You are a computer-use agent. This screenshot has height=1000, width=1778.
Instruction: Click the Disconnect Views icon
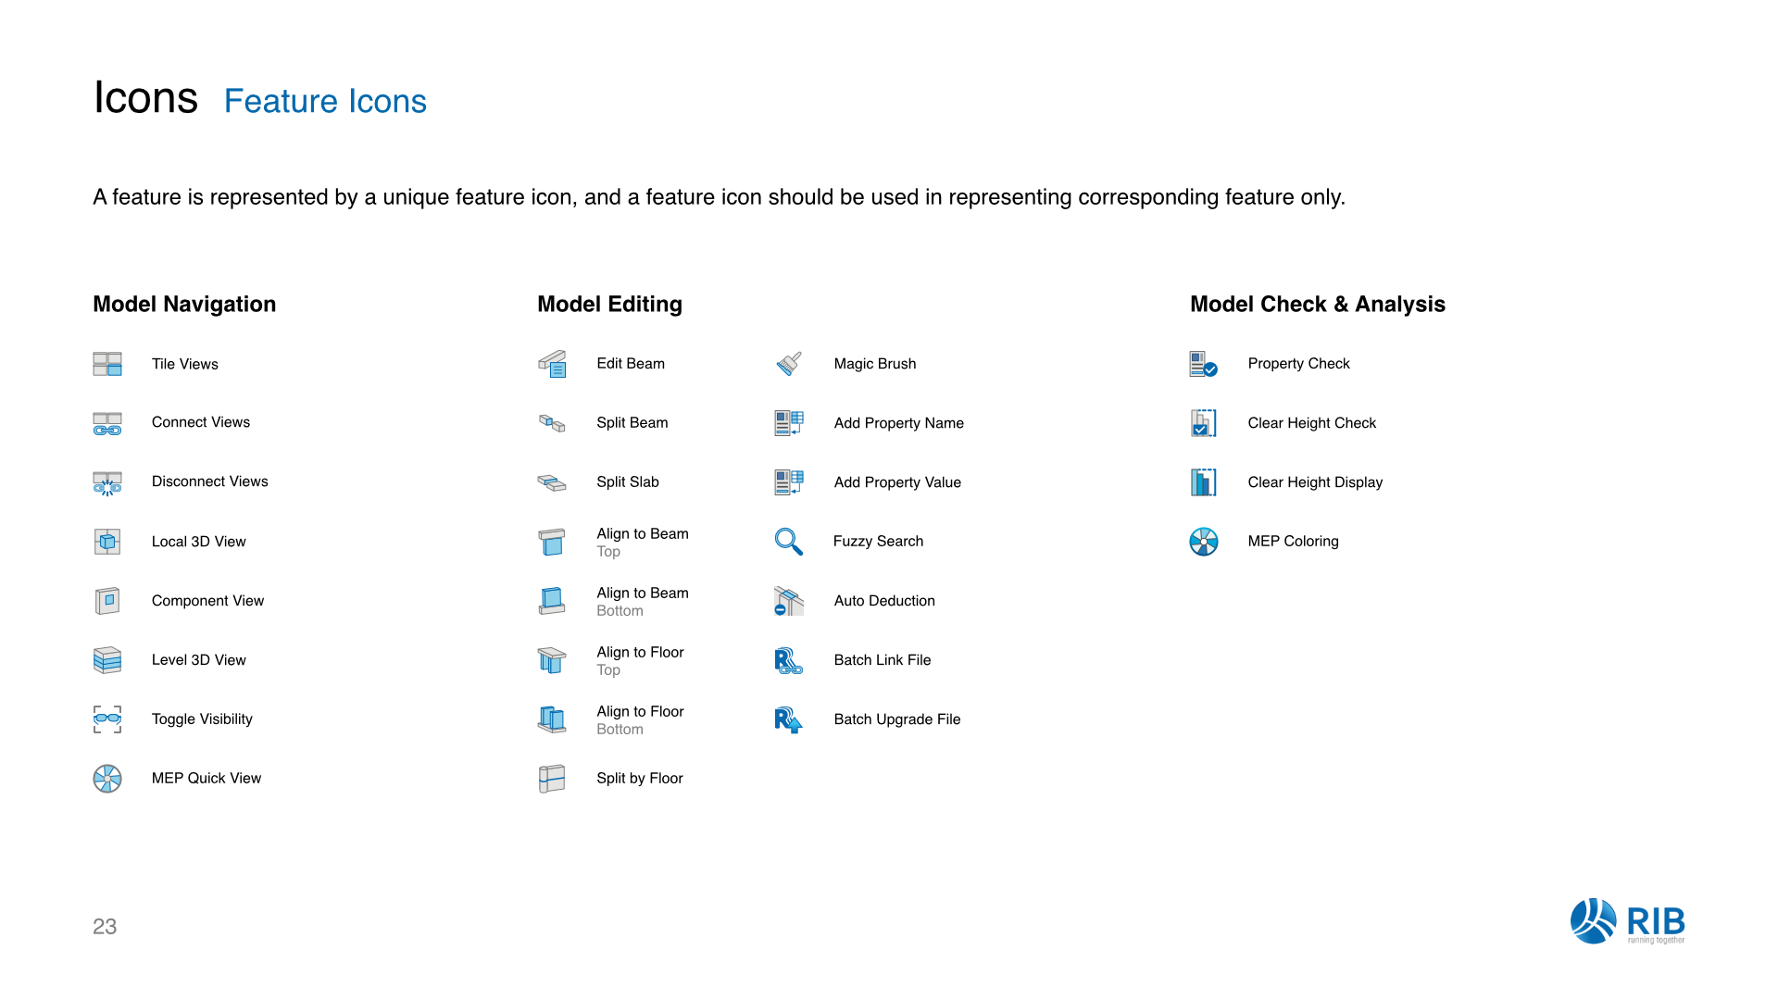click(107, 482)
